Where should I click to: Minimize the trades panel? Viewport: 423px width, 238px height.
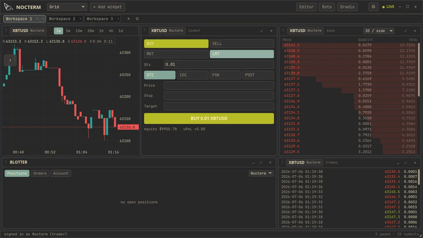pyautogui.click(x=398, y=163)
